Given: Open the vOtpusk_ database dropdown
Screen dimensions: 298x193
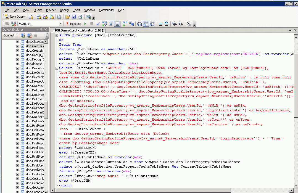Looking at the screenshot, I should [x=60, y=24].
